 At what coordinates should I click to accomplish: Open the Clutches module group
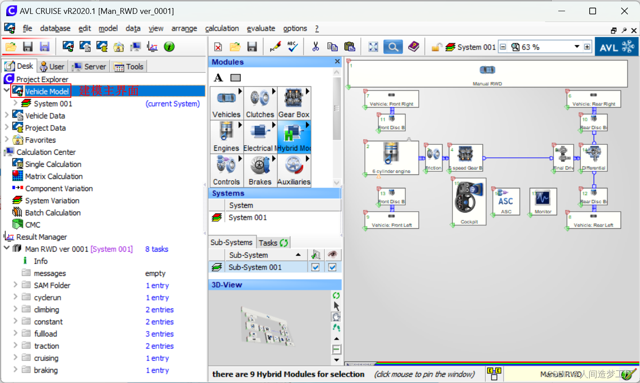pyautogui.click(x=260, y=103)
